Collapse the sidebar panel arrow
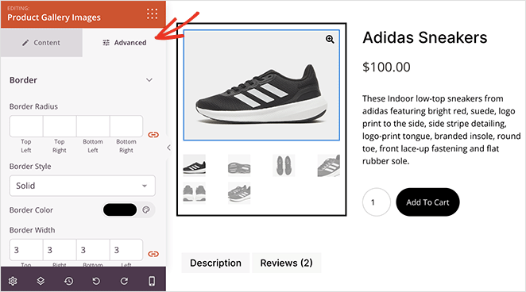Screen dimensions: 526x292 tap(168, 148)
